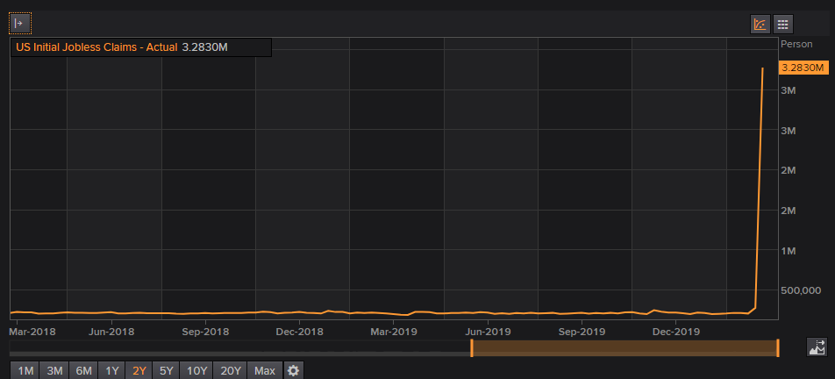Select the 1Y time range
Viewport: 835px width, 379px height.
pyautogui.click(x=112, y=370)
